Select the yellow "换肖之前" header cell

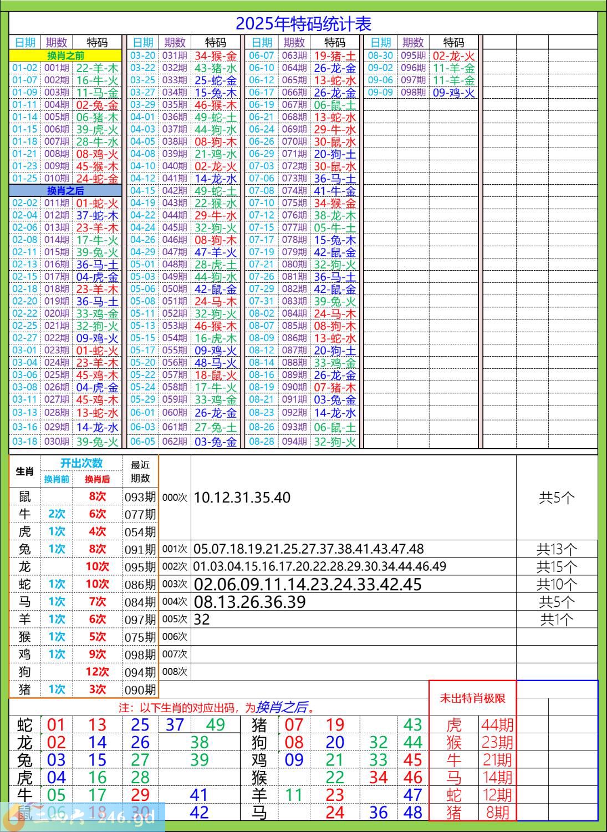[x=65, y=55]
